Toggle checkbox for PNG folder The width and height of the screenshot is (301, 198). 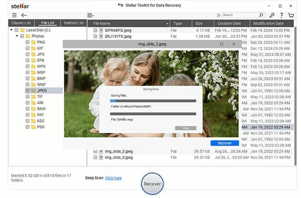point(27,42)
